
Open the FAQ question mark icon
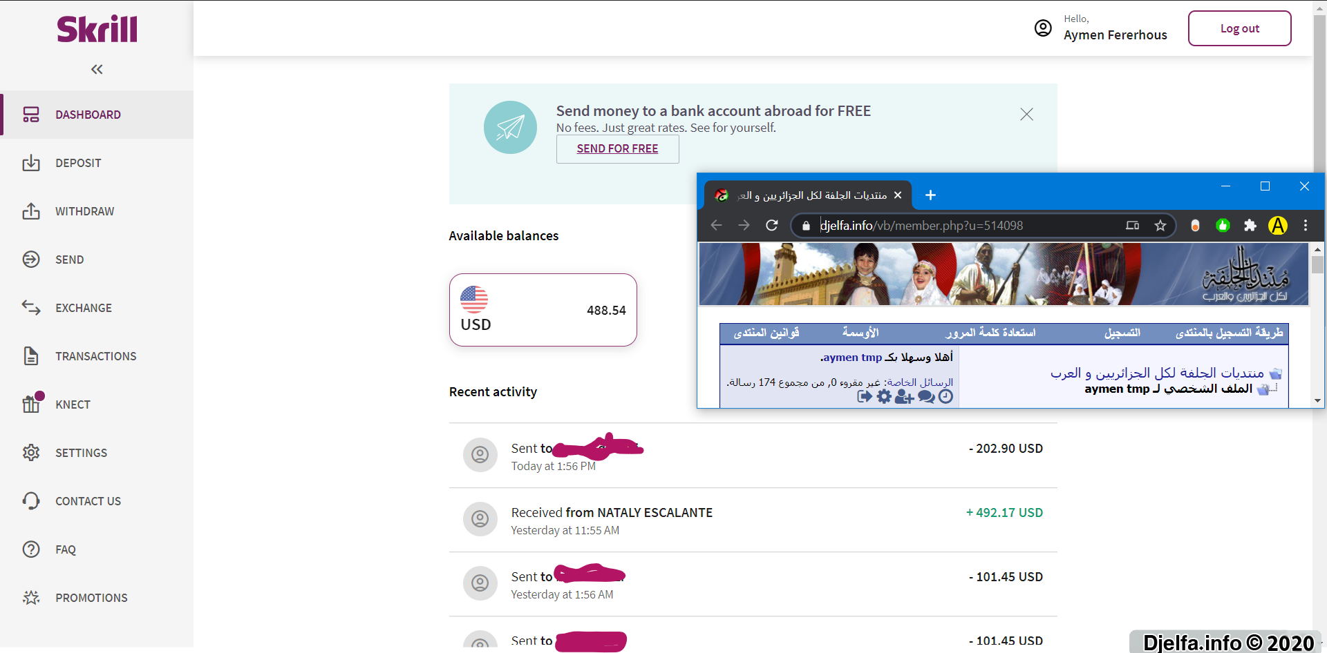(x=31, y=549)
